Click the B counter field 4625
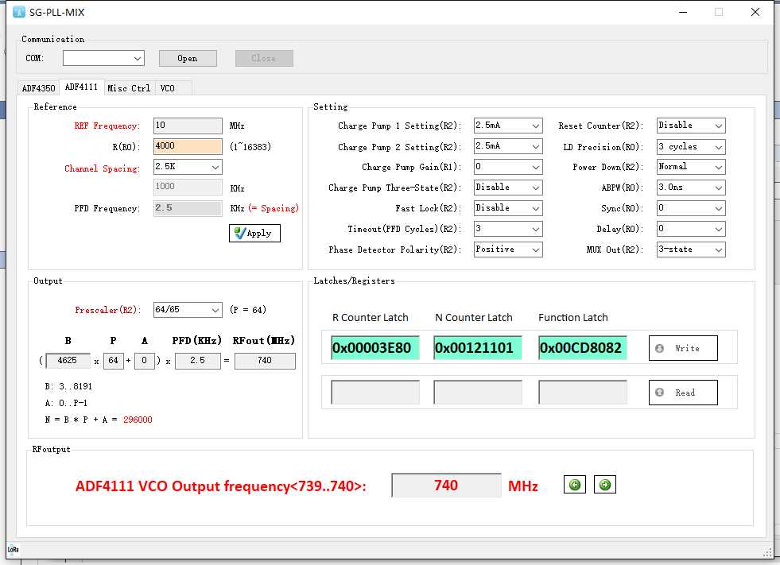780x565 pixels. 68,361
